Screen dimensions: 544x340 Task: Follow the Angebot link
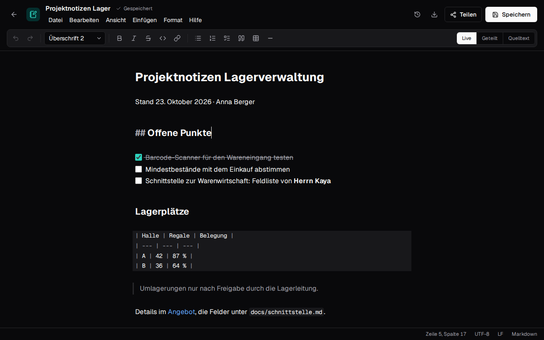pyautogui.click(x=181, y=312)
